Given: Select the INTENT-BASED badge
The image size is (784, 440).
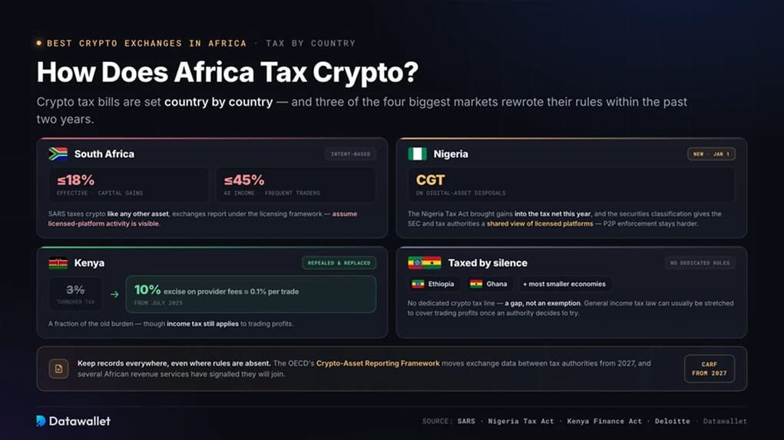Looking at the screenshot, I should click(350, 154).
